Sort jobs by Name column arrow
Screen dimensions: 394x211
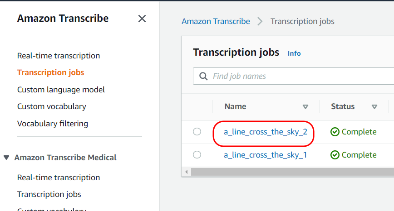coord(305,107)
